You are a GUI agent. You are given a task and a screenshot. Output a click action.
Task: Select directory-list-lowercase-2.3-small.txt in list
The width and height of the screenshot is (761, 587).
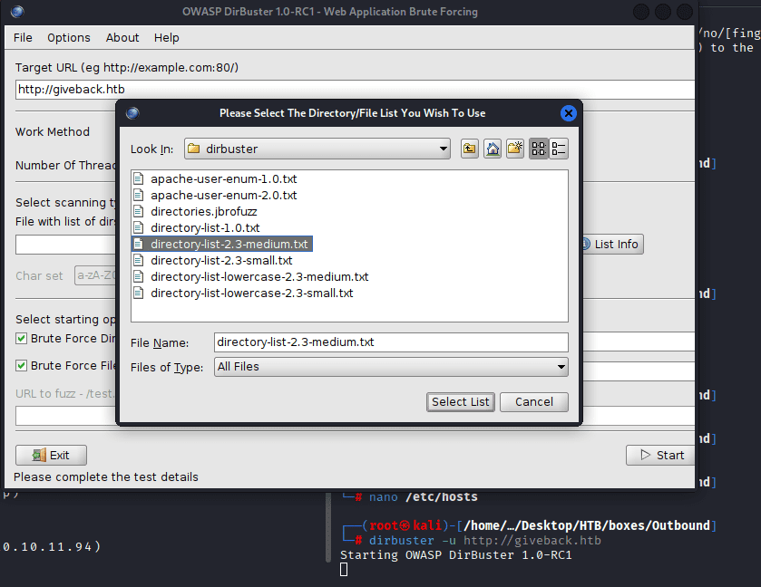(251, 293)
